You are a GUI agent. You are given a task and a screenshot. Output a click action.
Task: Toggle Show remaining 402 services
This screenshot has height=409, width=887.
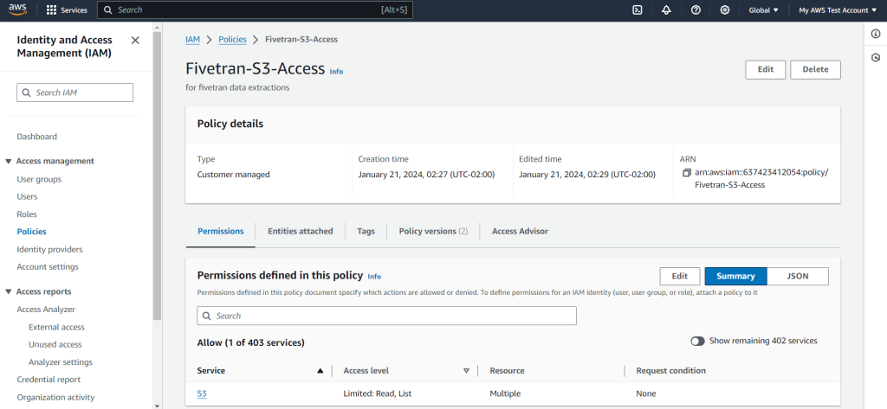click(697, 342)
